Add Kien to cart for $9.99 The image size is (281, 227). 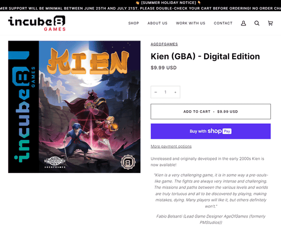coord(211,112)
